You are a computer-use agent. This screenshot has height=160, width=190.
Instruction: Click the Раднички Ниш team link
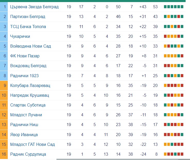coord(24,125)
